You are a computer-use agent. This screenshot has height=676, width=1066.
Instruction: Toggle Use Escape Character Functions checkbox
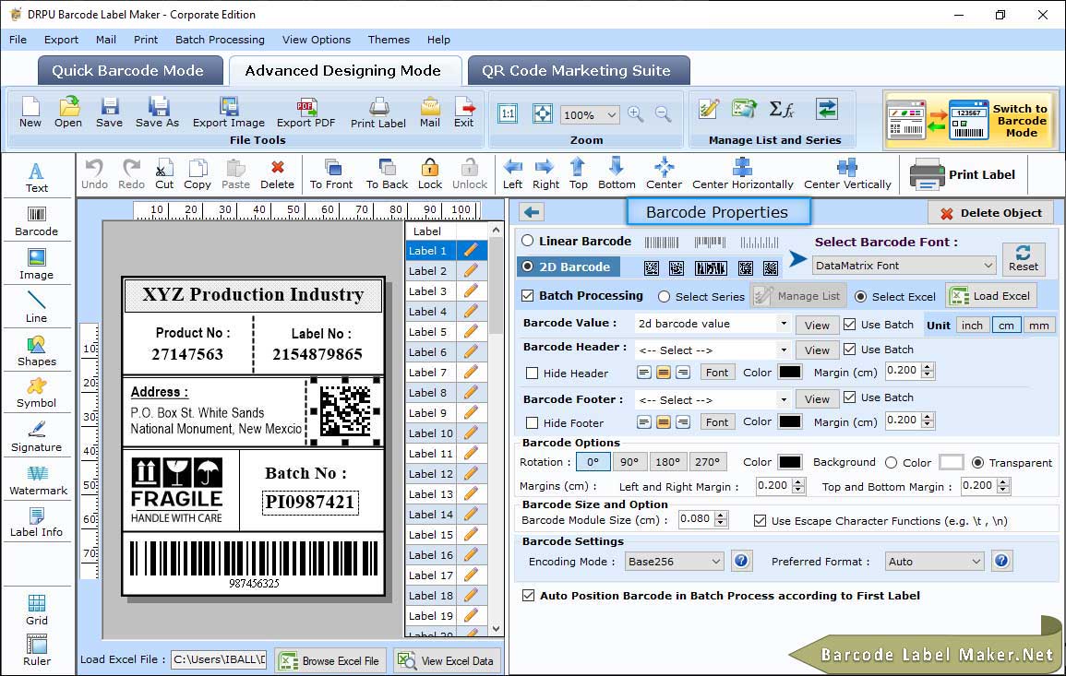pos(761,521)
